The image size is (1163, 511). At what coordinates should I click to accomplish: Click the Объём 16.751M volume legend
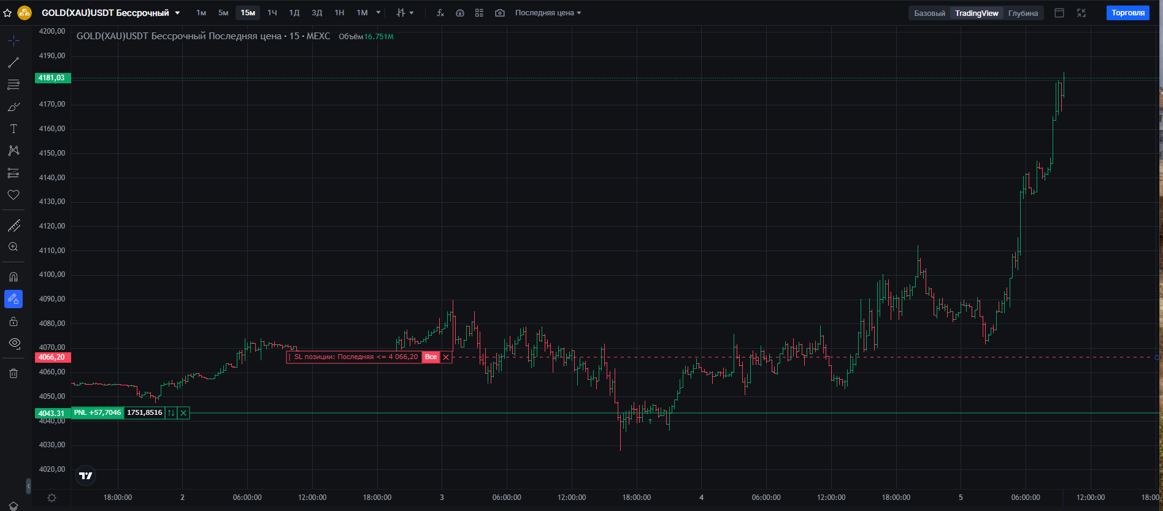366,37
